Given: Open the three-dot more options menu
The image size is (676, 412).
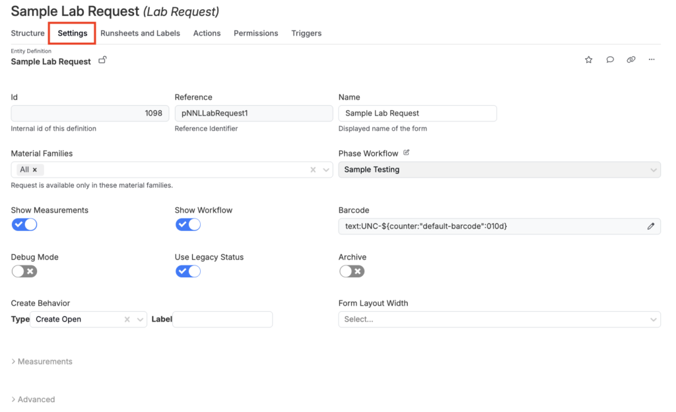Looking at the screenshot, I should tap(652, 60).
